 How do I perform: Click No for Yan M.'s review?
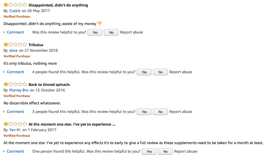165,151
